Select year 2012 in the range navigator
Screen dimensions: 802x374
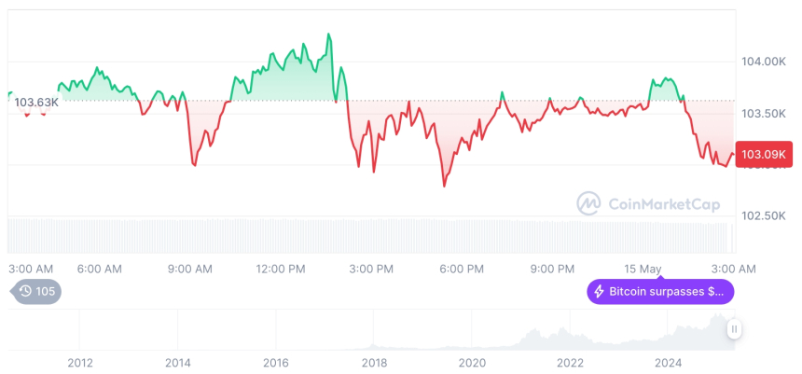80,362
